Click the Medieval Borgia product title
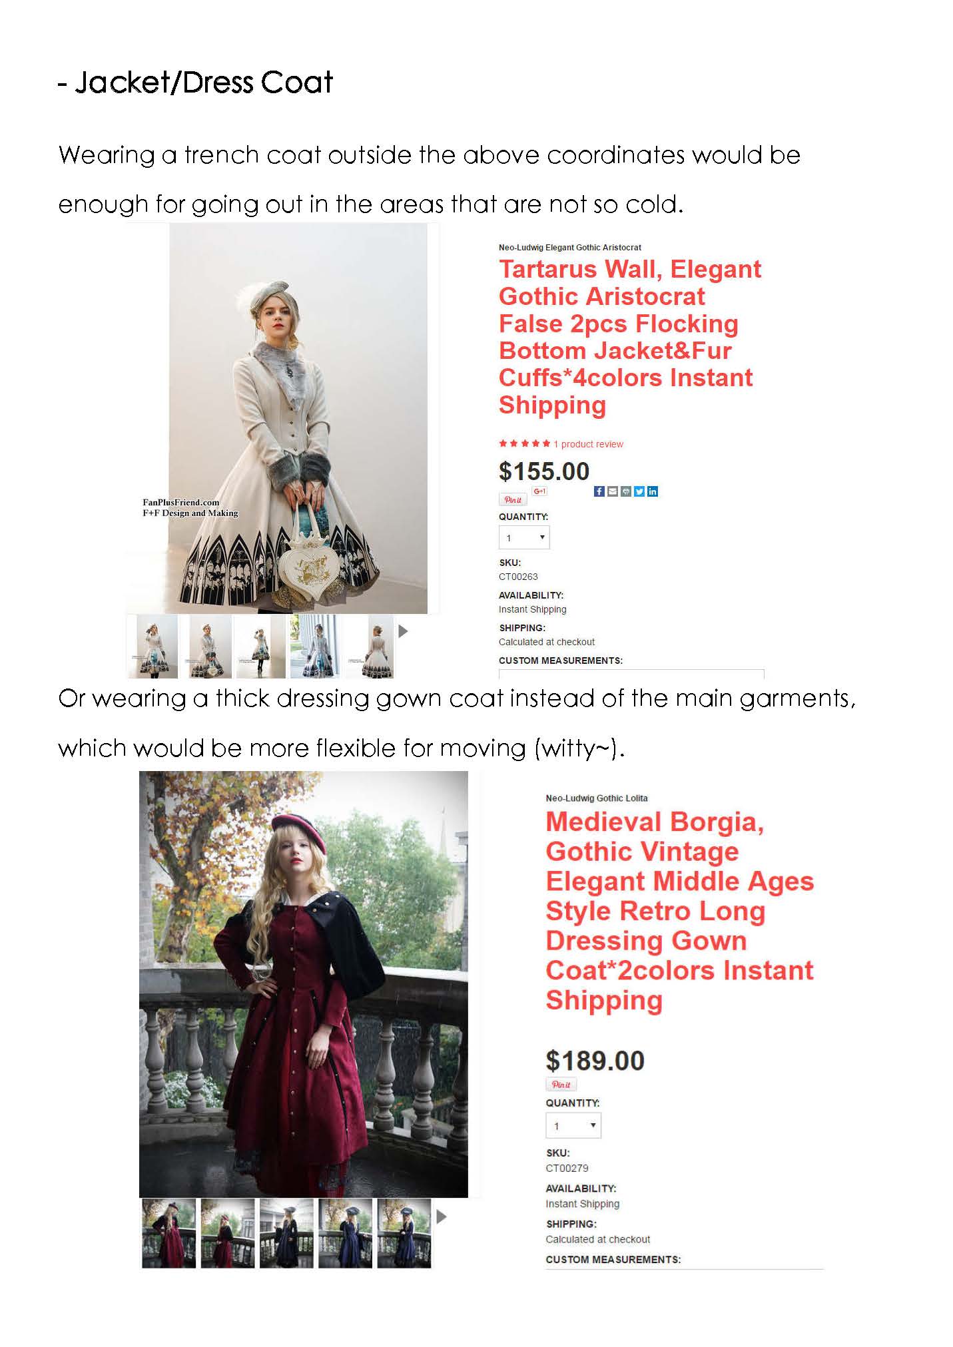This screenshot has width=953, height=1347. pos(679,911)
